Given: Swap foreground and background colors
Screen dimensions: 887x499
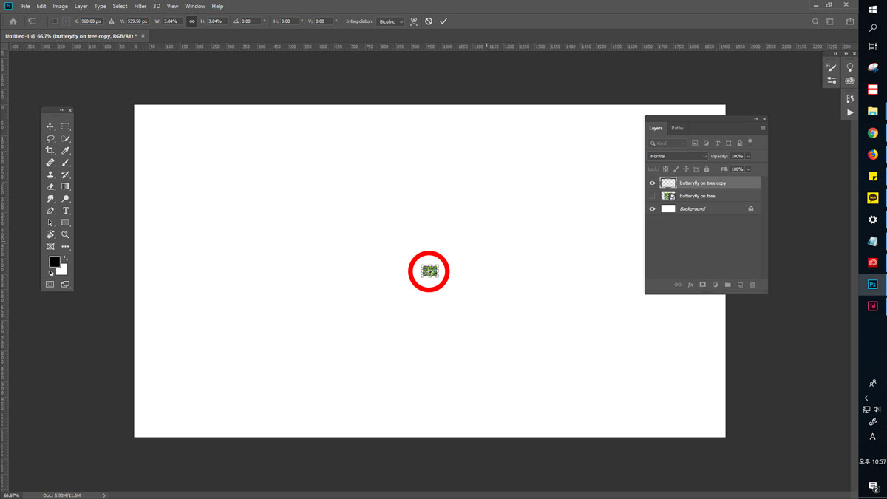Looking at the screenshot, I should 65,258.
